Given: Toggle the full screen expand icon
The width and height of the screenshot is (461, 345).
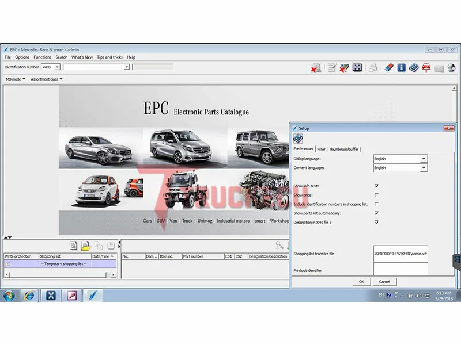Looking at the screenshot, I should click(357, 67).
